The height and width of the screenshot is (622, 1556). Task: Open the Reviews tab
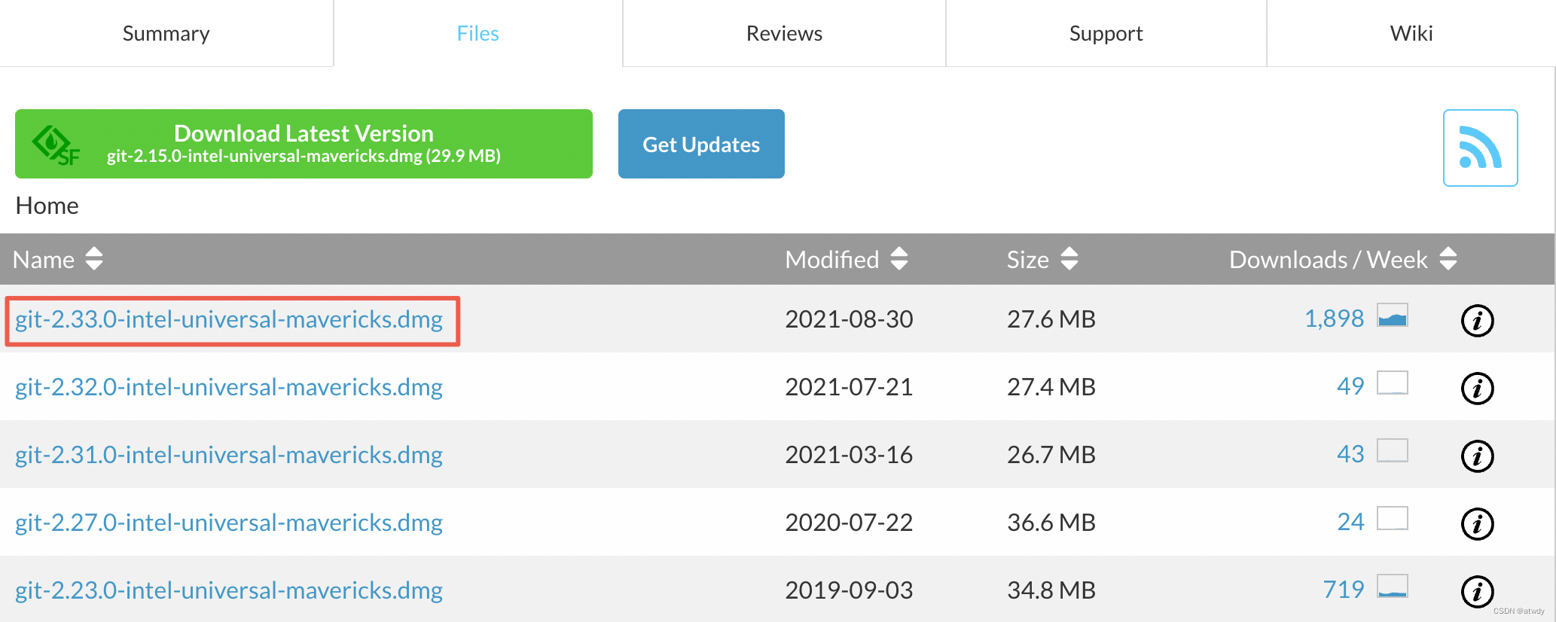pos(784,33)
